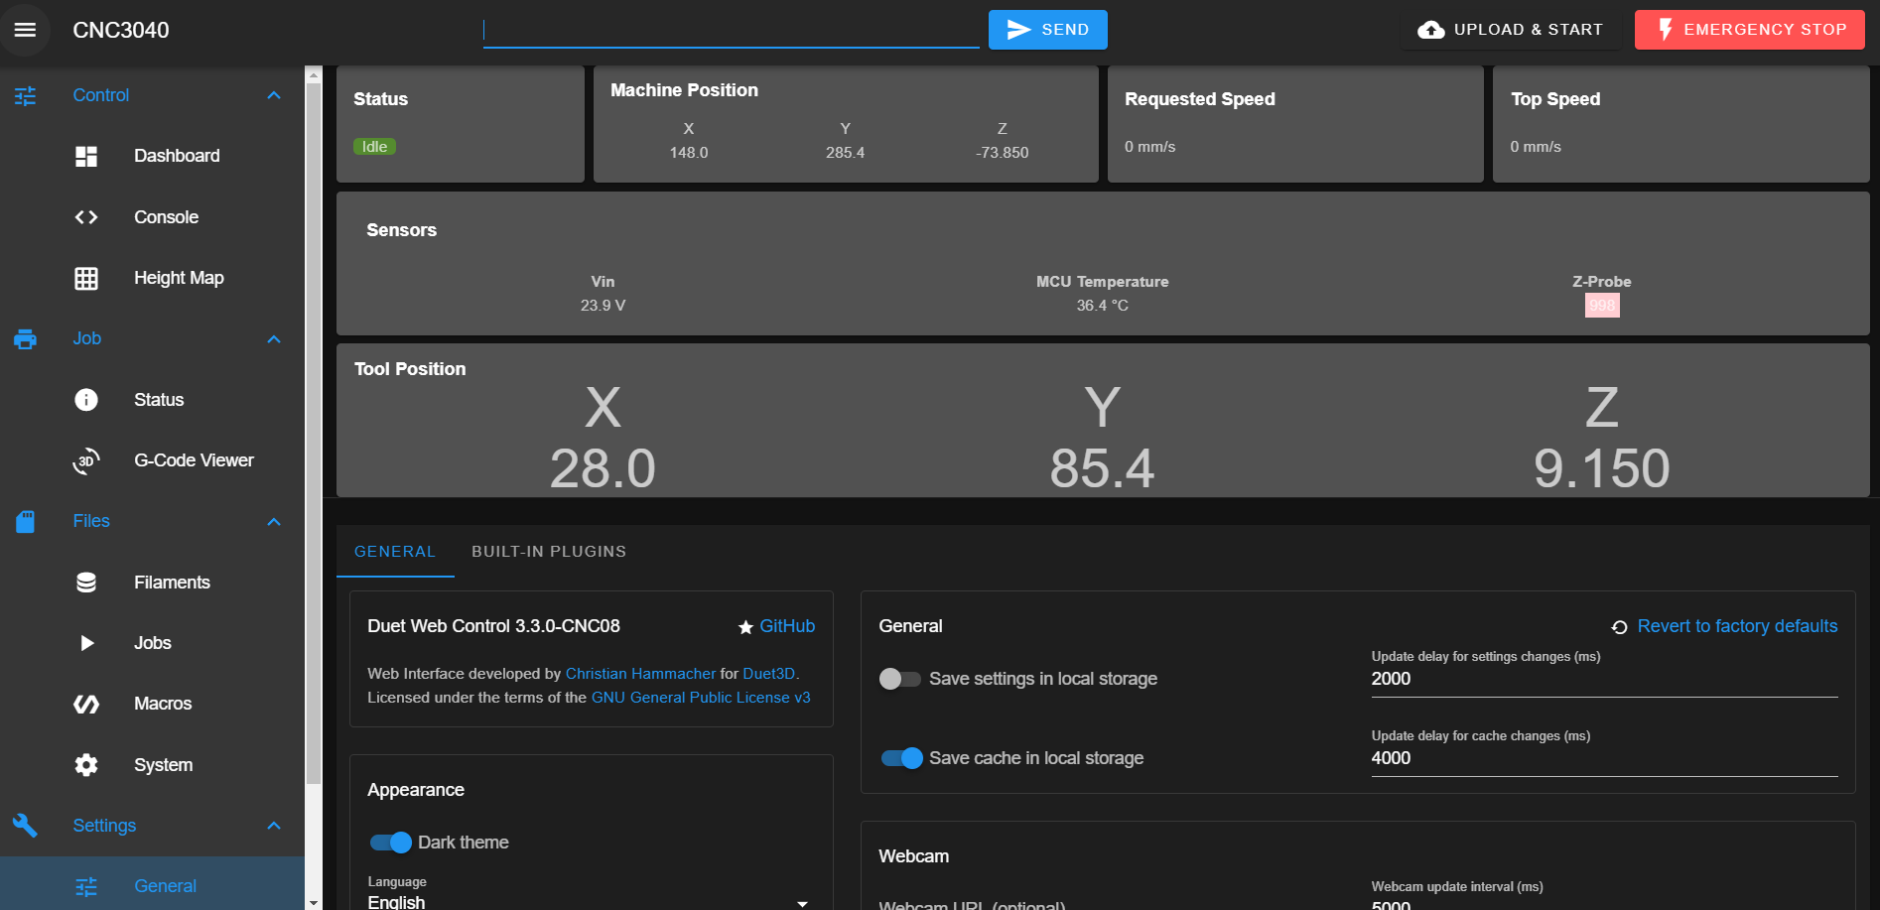
Task: Click the Files SD card icon
Action: tap(25, 522)
